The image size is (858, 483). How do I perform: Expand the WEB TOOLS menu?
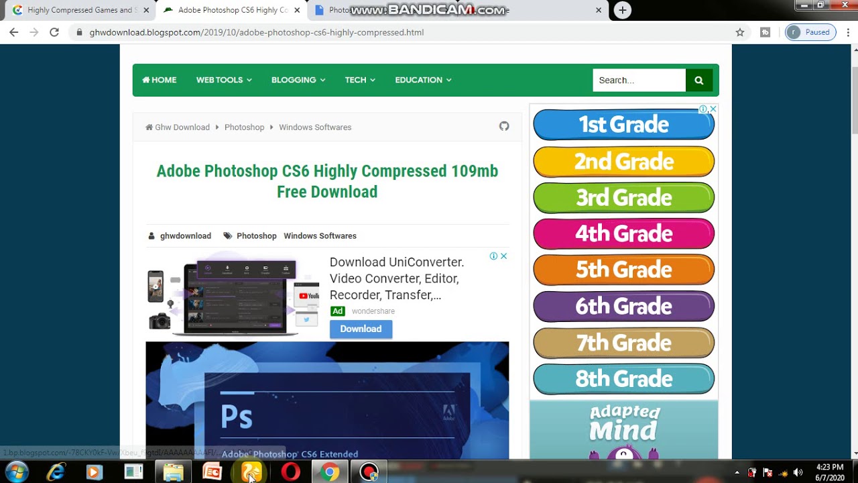point(224,80)
